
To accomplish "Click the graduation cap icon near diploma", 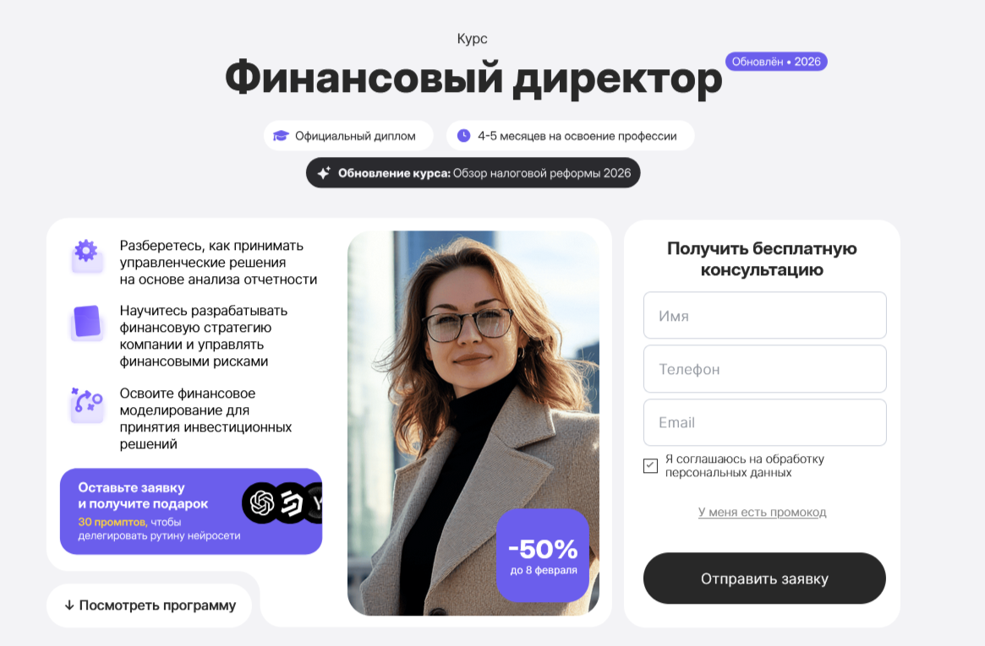I will coord(281,136).
